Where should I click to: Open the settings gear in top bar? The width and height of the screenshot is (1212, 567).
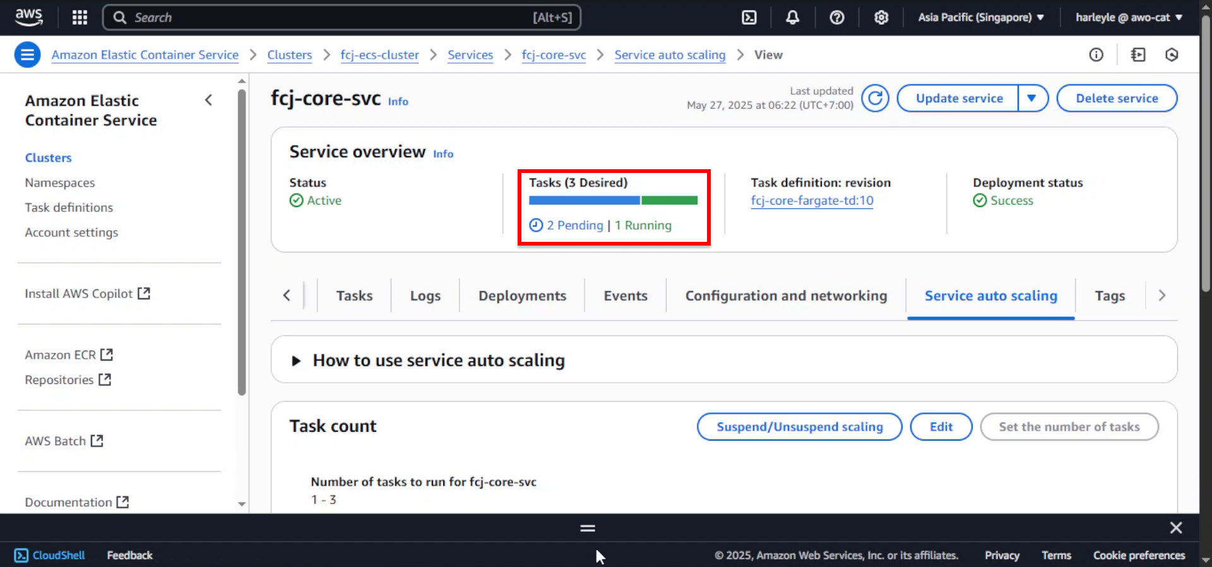point(881,17)
